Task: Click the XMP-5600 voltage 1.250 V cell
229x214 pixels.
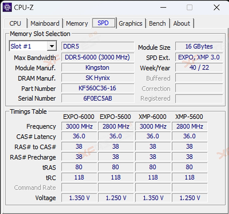Action: pyautogui.click(x=189, y=198)
